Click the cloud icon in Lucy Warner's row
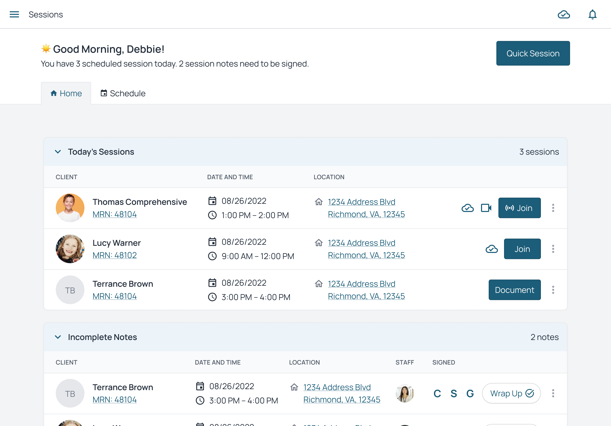This screenshot has width=611, height=426. tap(492, 249)
